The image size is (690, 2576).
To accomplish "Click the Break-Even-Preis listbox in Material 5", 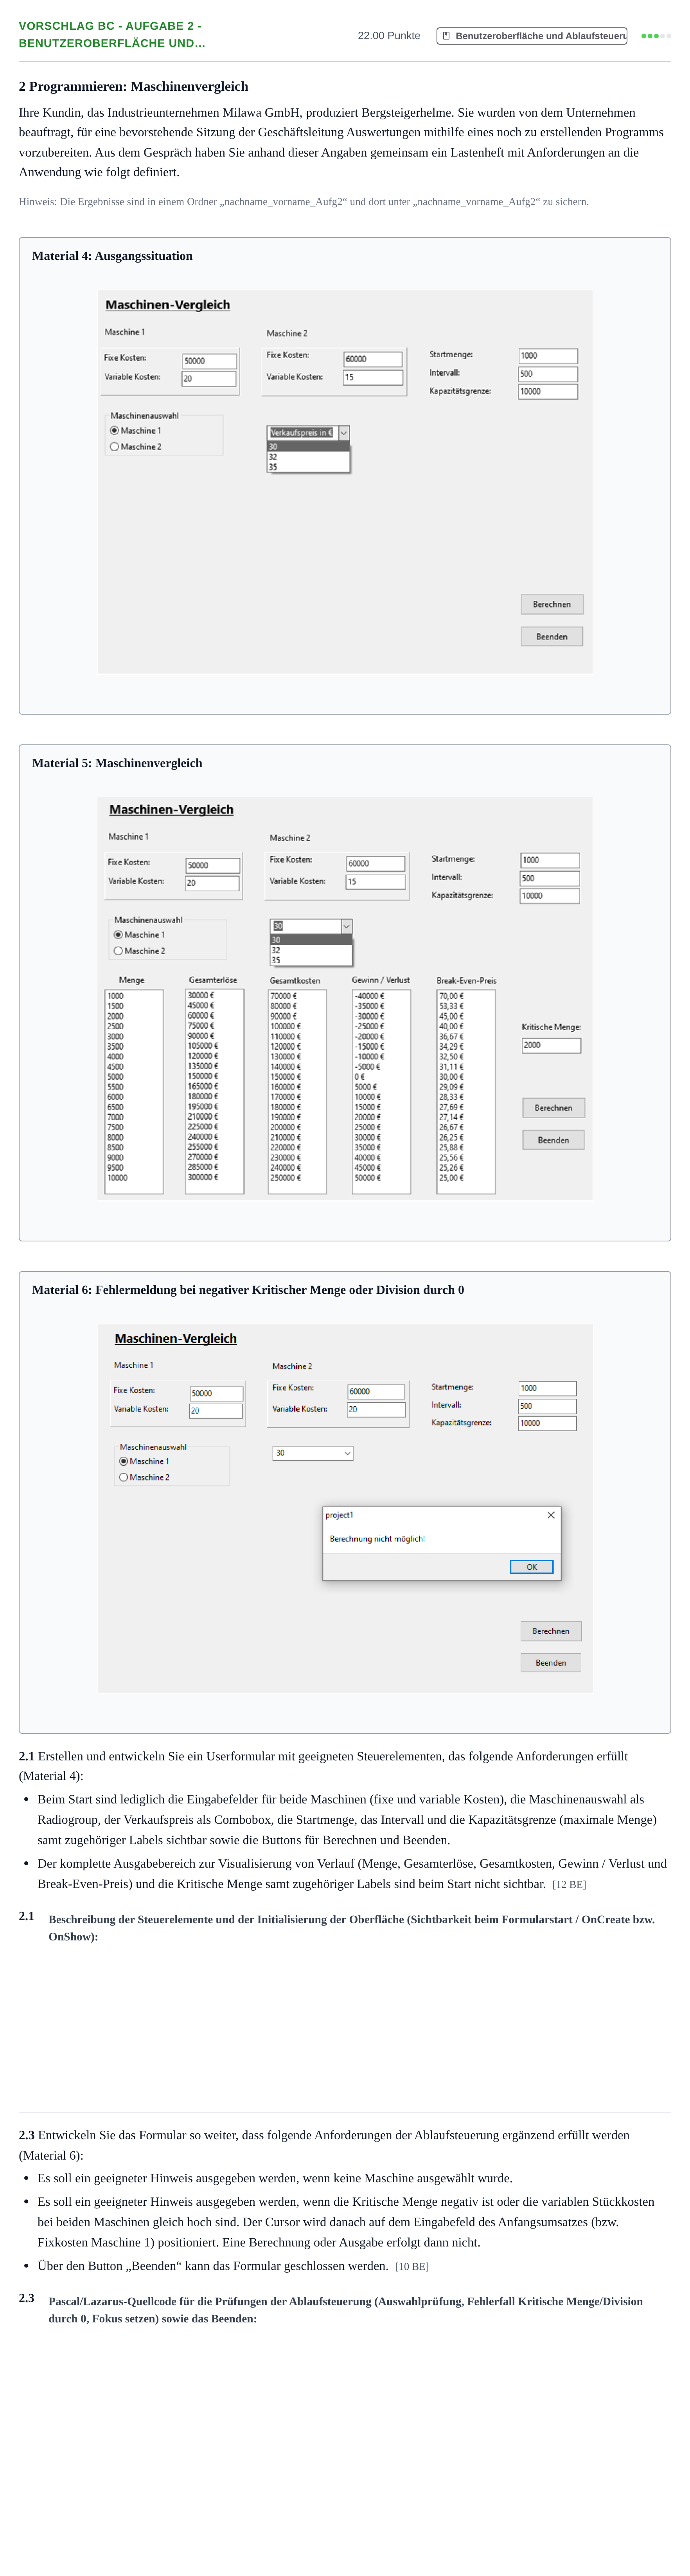I will coord(466,1091).
